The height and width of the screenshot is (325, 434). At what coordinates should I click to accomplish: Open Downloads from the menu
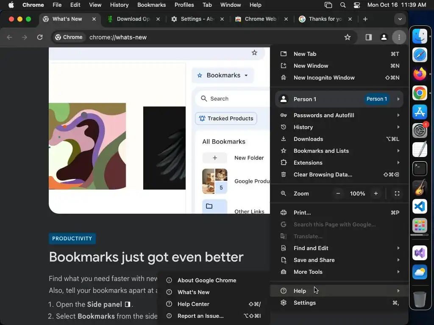point(339,139)
